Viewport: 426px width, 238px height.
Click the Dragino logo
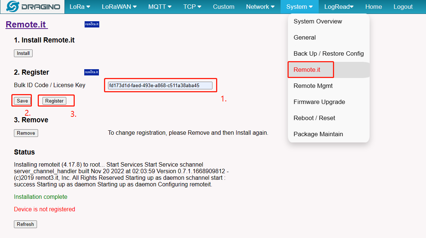pyautogui.click(x=33, y=7)
